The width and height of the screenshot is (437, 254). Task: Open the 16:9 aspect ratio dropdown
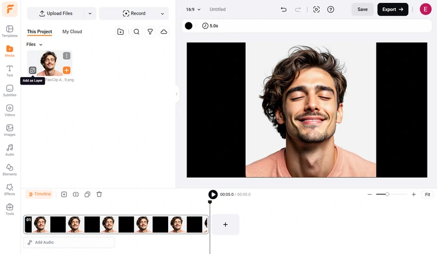193,10
